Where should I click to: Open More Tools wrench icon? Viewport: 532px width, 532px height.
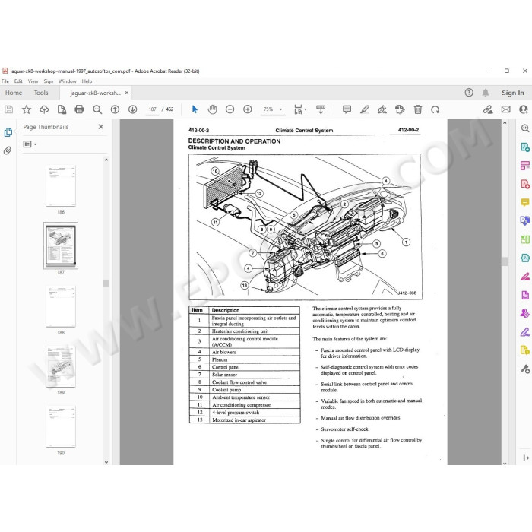(x=525, y=369)
